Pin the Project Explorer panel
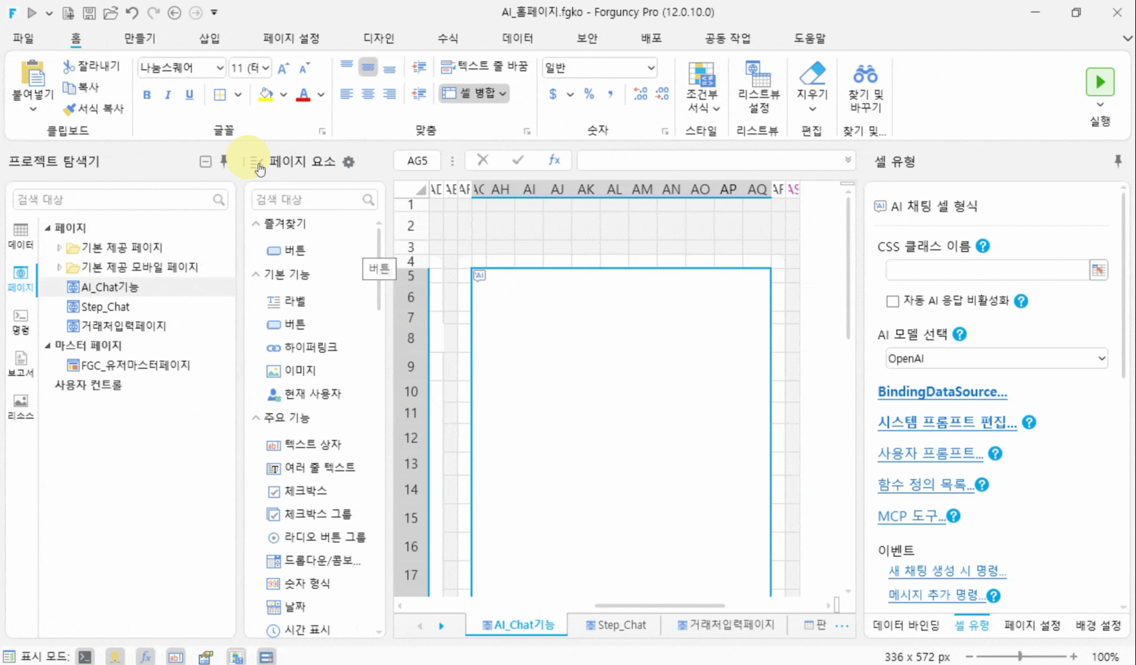The image size is (1136, 665). coord(224,161)
